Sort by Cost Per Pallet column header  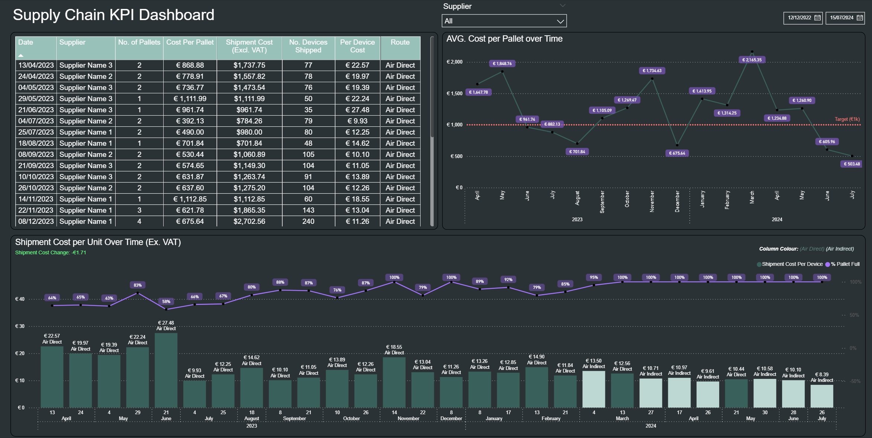(x=190, y=42)
